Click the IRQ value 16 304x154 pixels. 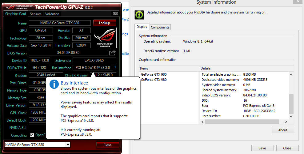pyautogui.click(x=245, y=100)
